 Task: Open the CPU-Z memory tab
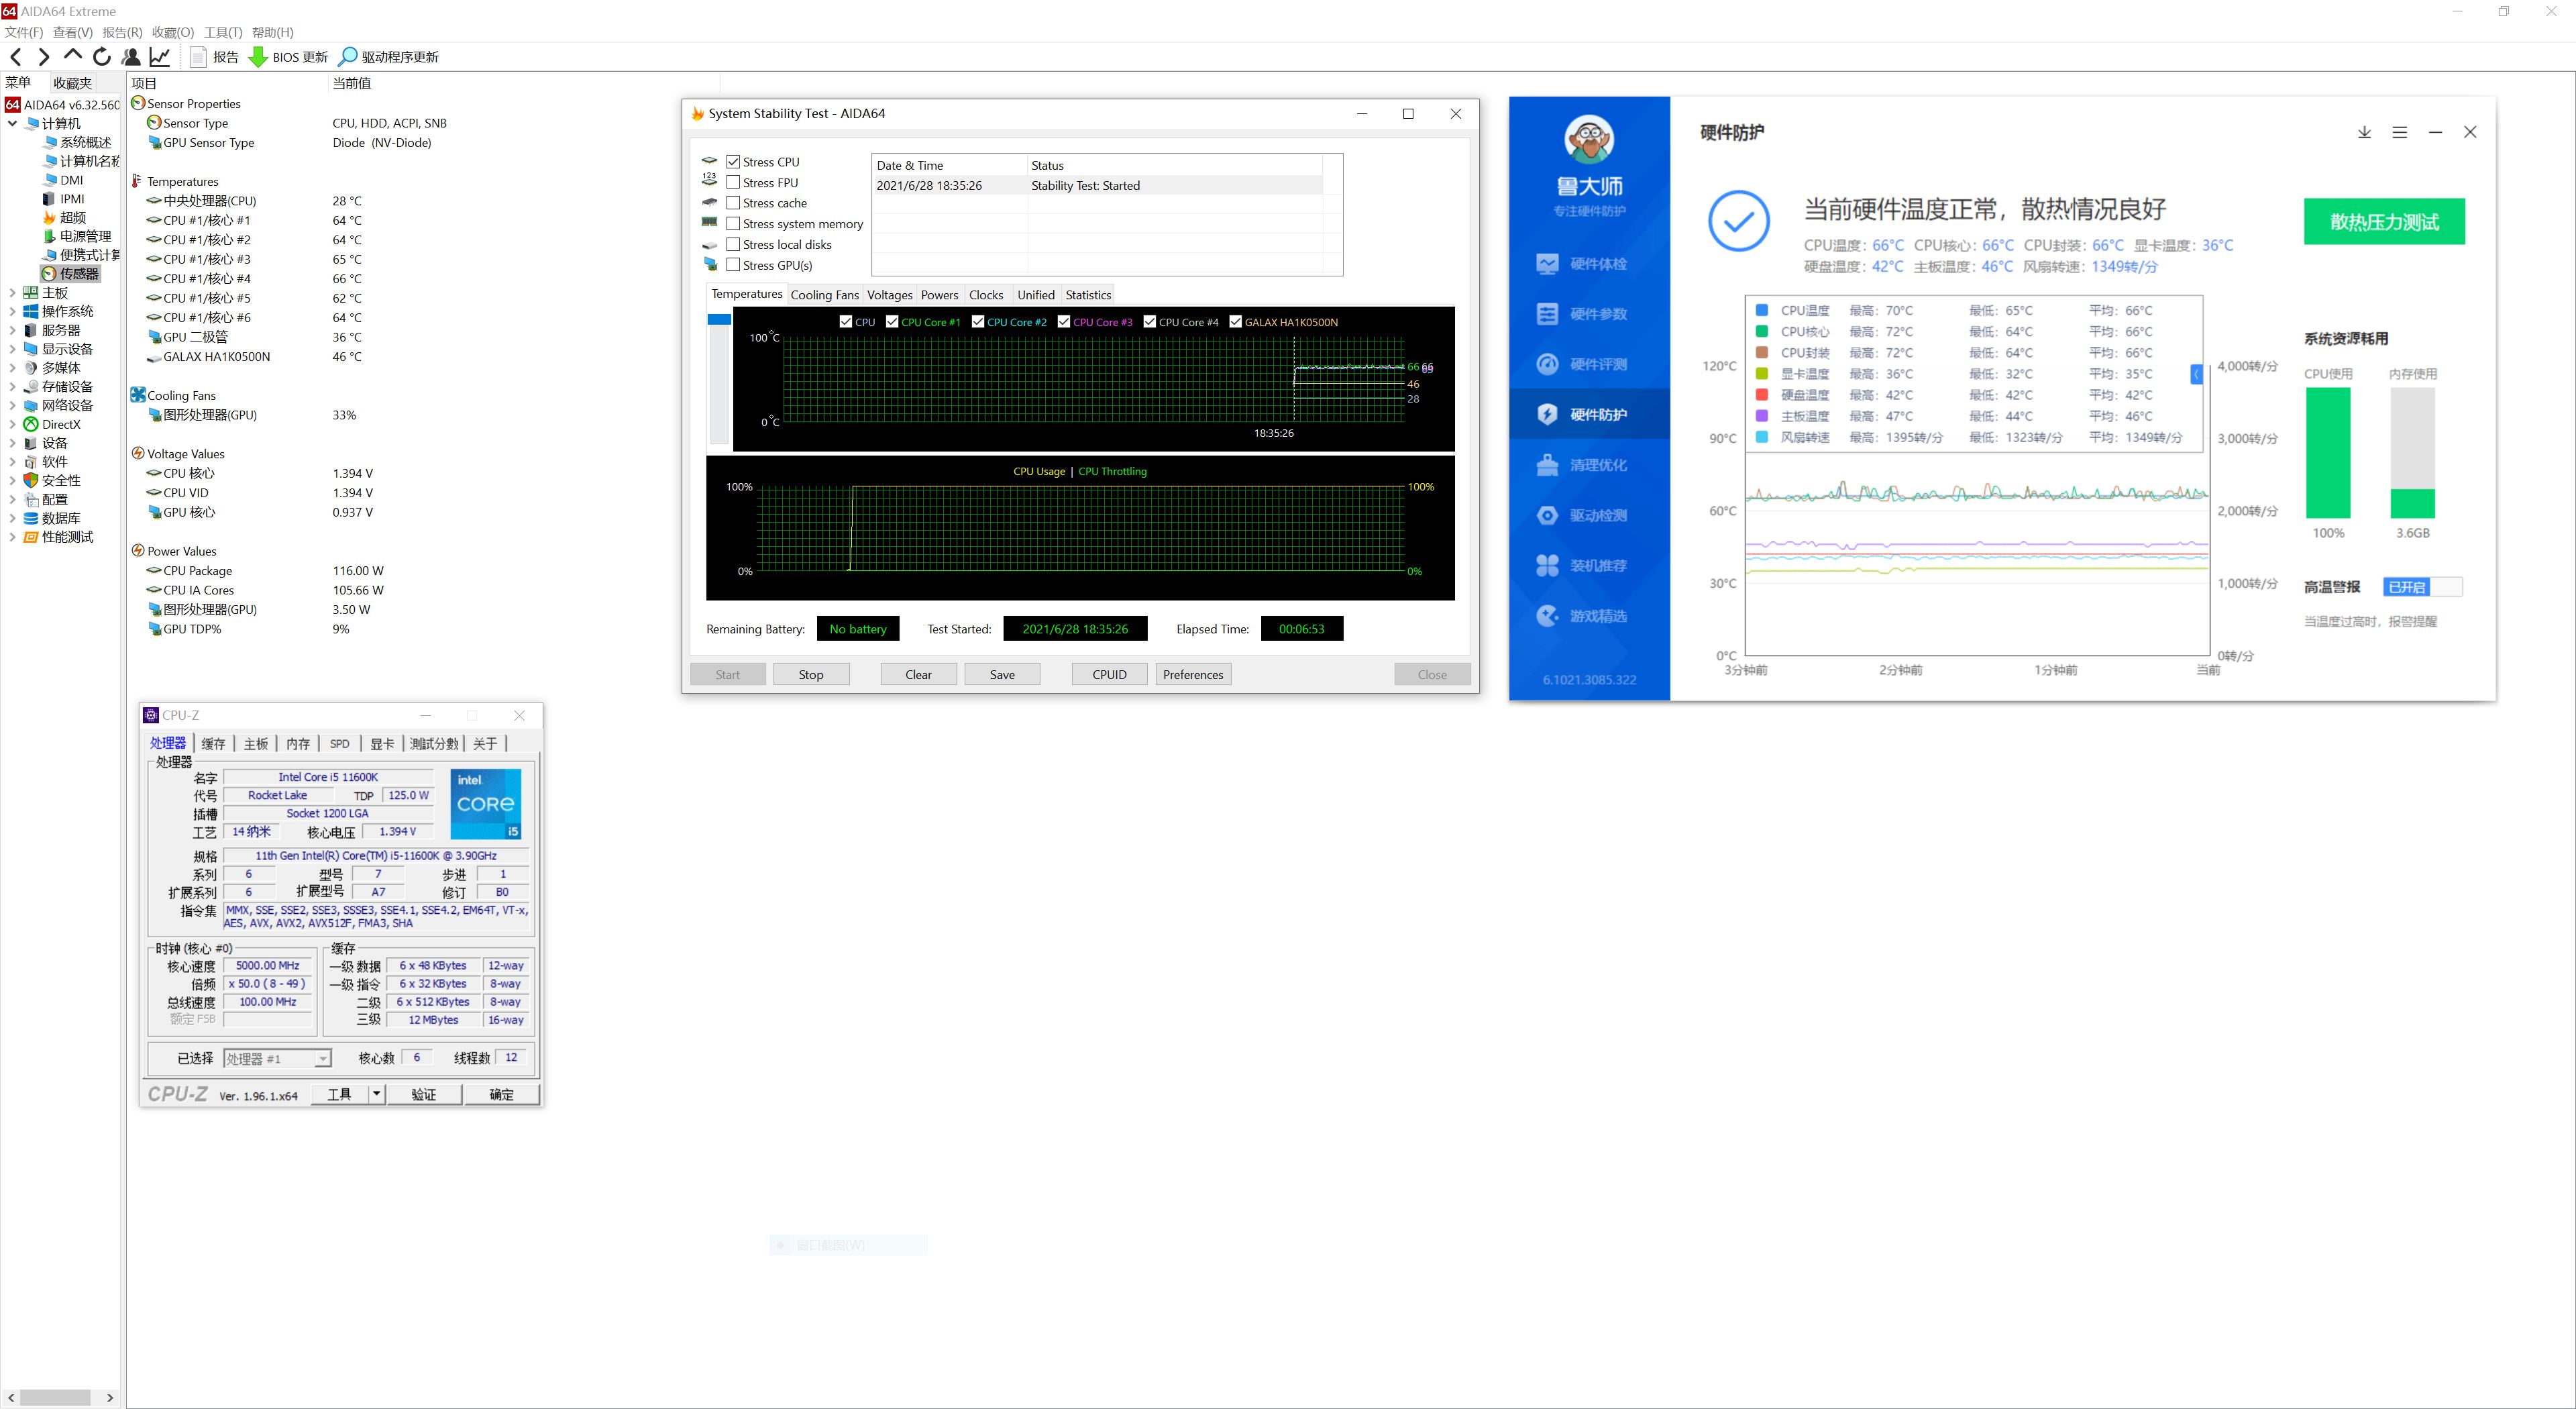(298, 744)
